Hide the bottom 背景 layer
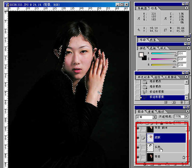Screen dimensions: 192x168 pyautogui.click(x=138, y=157)
